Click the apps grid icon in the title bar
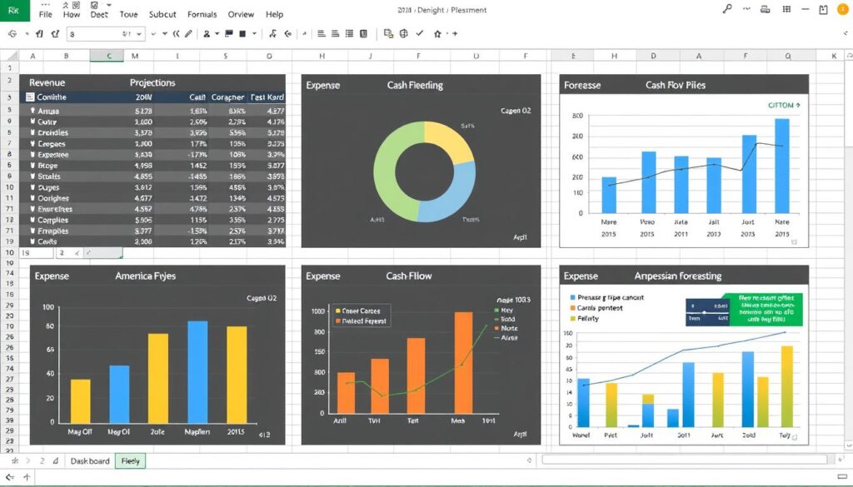 pos(787,9)
